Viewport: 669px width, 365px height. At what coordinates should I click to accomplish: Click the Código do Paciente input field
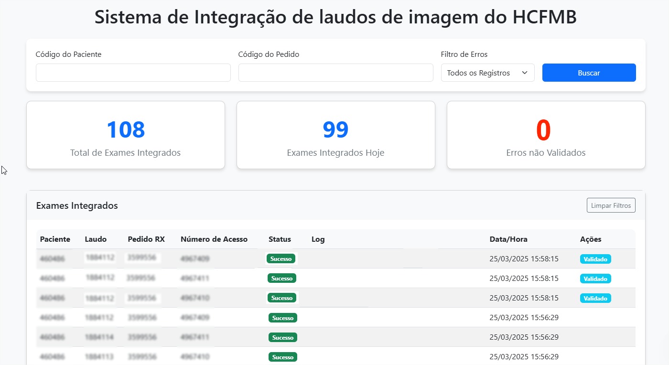pyautogui.click(x=133, y=73)
